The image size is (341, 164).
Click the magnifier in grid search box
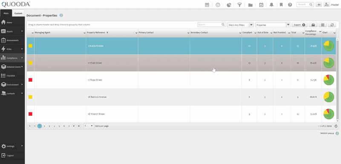pos(223,25)
